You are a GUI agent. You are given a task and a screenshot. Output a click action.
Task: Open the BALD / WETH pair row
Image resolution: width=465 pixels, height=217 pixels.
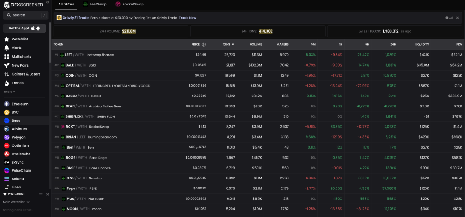click(258, 65)
